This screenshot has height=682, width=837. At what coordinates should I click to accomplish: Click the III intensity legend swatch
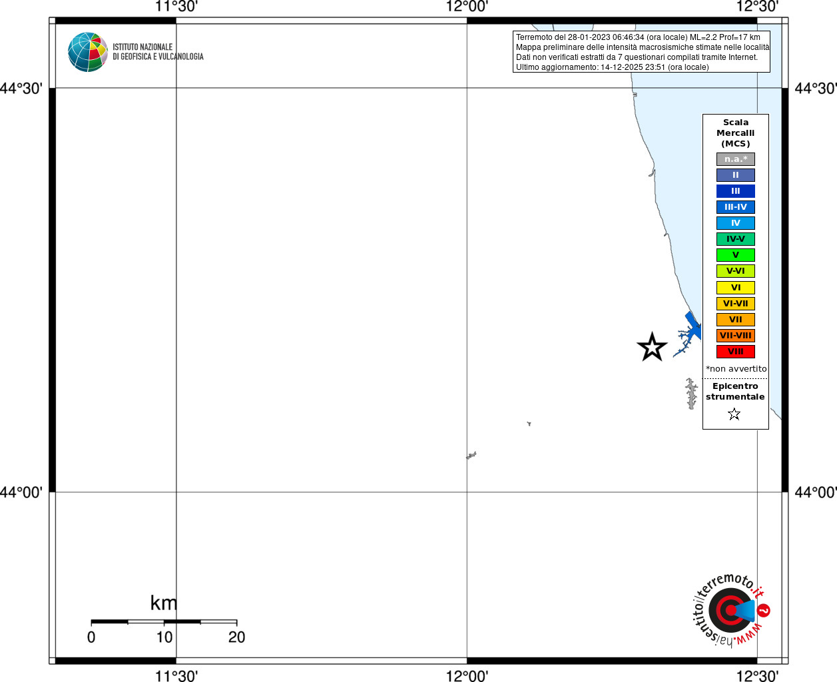pyautogui.click(x=735, y=191)
